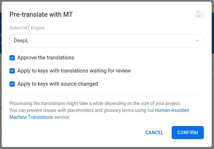214x149 pixels.
Task: Click the "Approve the translations" label text
Action: click(46, 58)
